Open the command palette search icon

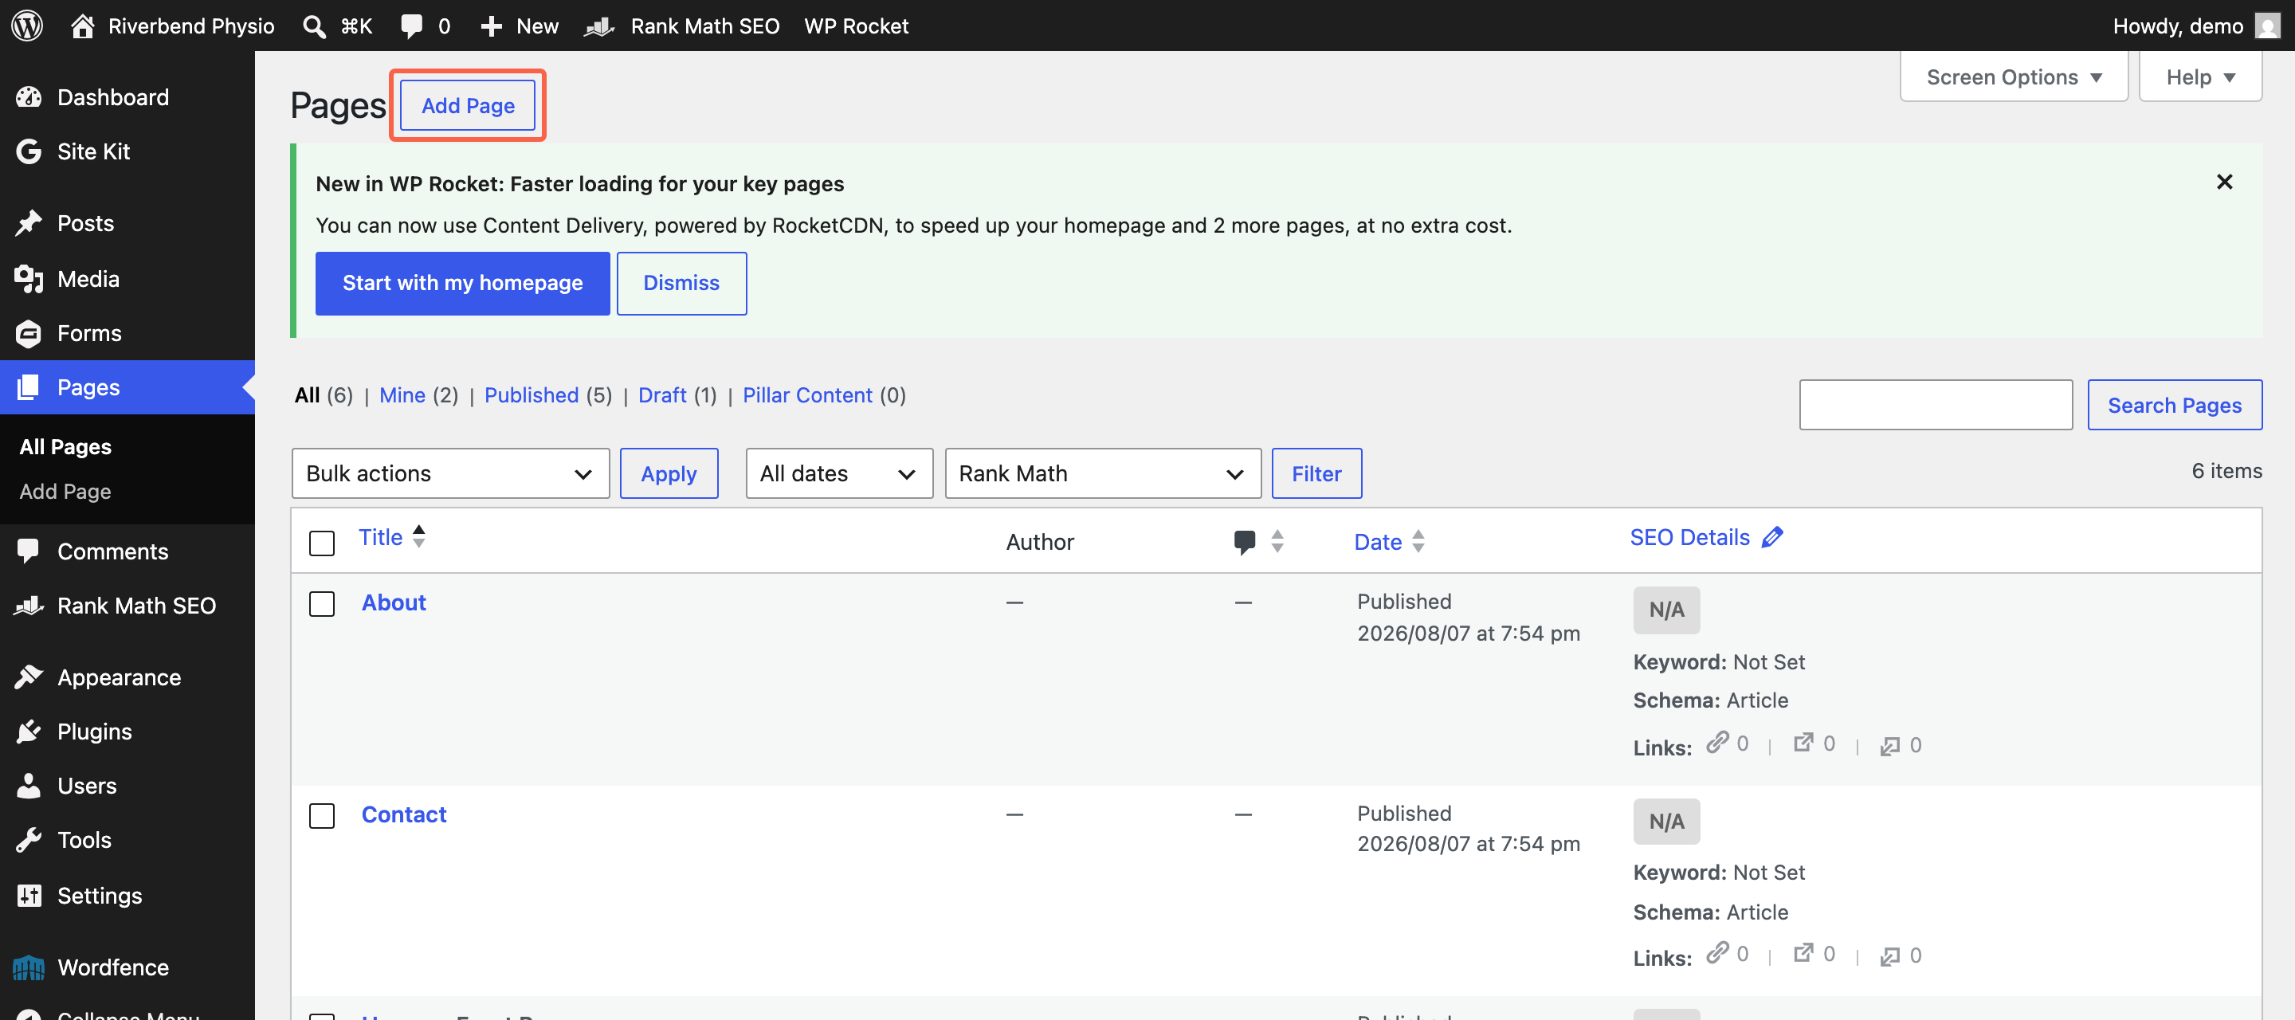pos(312,25)
